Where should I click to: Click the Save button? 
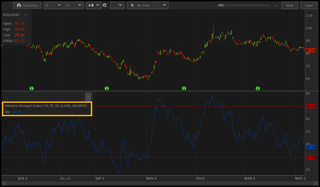point(289,5)
